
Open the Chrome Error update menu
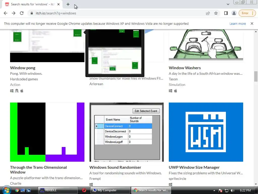247,13
